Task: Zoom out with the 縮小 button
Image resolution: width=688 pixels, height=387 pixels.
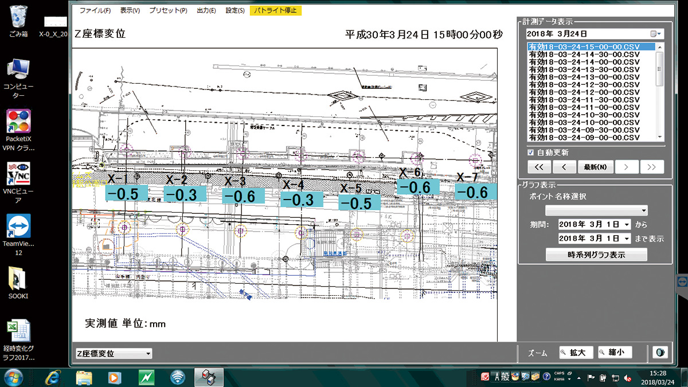Action: [x=615, y=353]
